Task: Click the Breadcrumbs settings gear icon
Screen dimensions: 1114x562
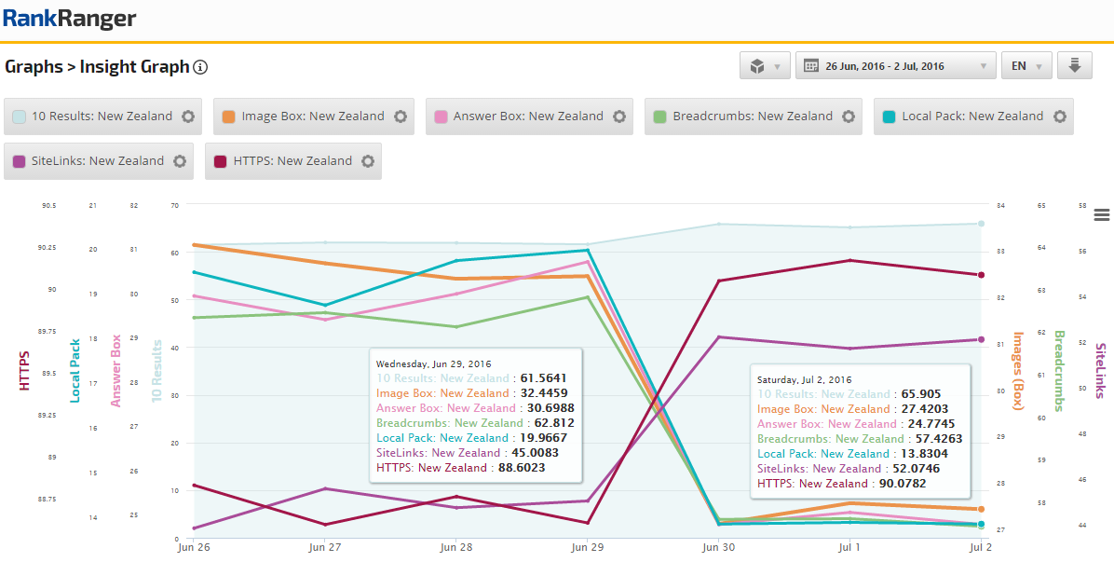Action: pyautogui.click(x=849, y=117)
